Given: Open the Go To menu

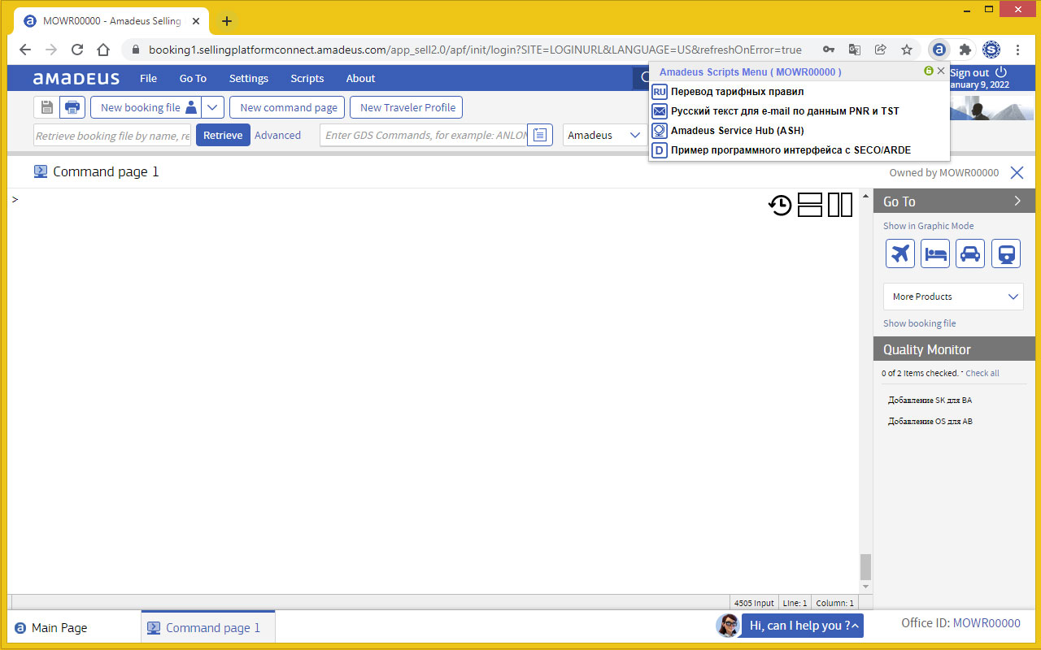Looking at the screenshot, I should pos(193,78).
